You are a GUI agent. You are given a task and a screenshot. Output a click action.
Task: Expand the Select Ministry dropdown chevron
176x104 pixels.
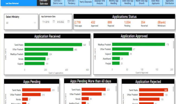pos(35,23)
